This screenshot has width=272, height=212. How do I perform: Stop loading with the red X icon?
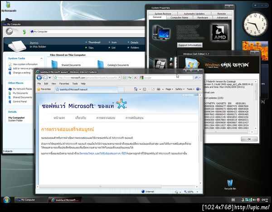tap(135, 78)
